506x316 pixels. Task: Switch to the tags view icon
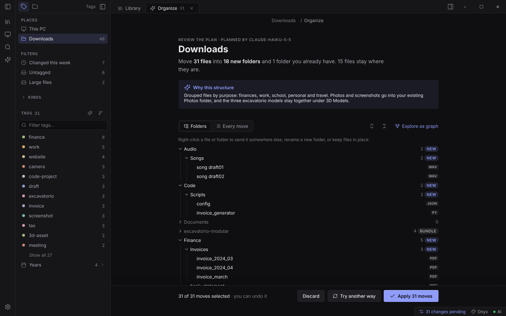click(24, 7)
